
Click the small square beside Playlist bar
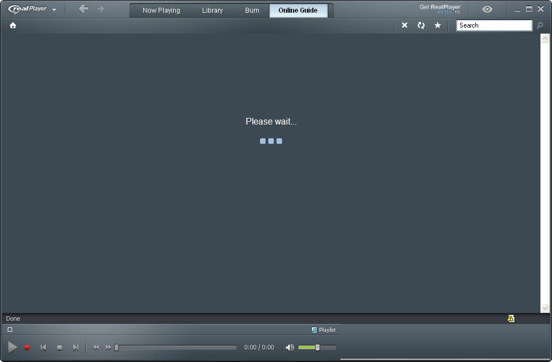[10, 329]
